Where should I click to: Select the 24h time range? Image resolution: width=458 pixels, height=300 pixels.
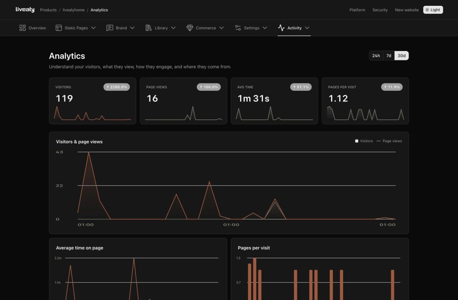pyautogui.click(x=376, y=56)
